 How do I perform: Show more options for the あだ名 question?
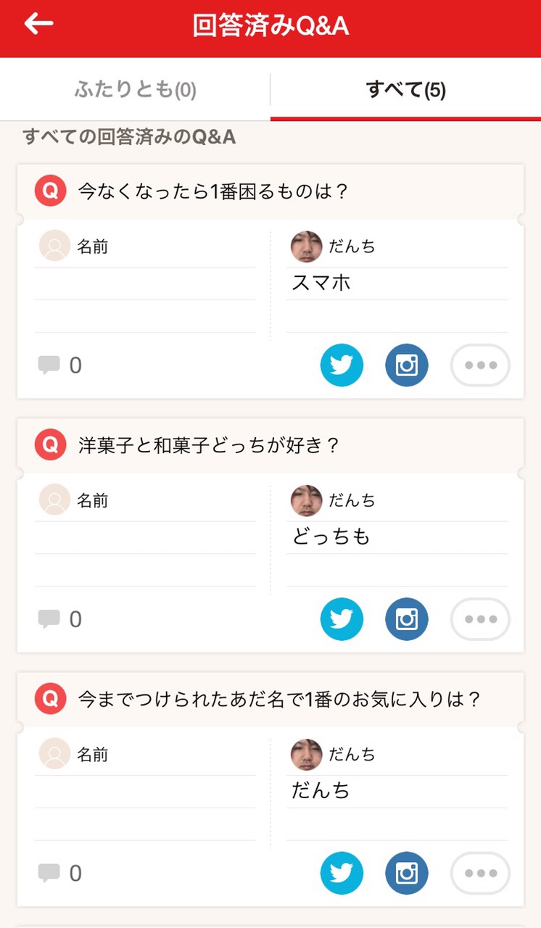[480, 873]
